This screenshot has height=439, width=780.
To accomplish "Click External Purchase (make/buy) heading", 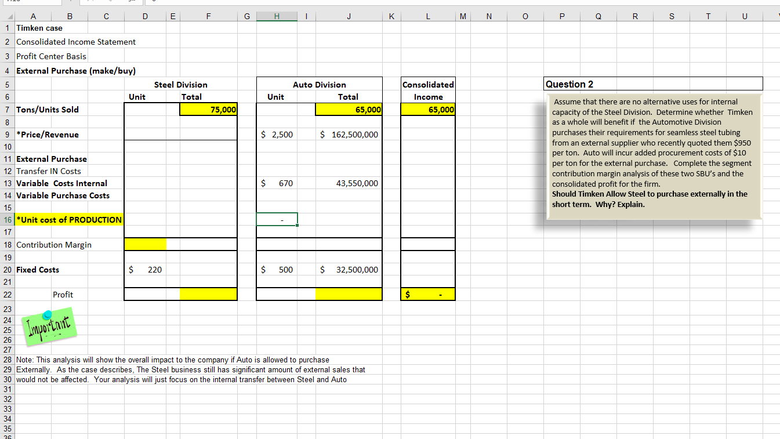I will click(x=76, y=71).
